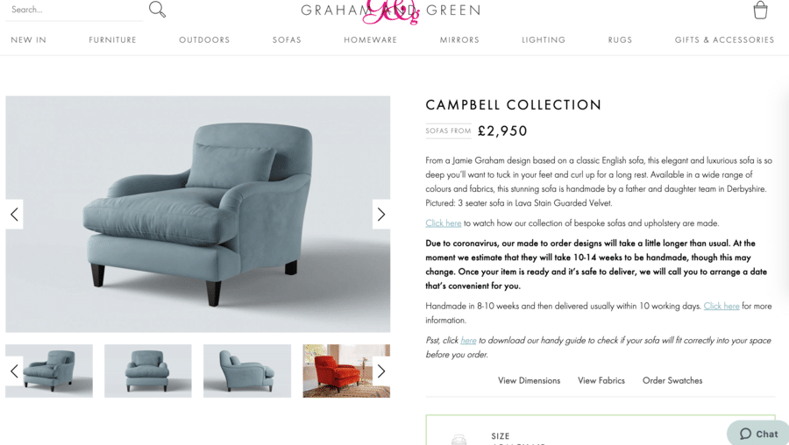Show previous main product image arrow
Image resolution: width=789 pixels, height=445 pixels.
tap(14, 215)
